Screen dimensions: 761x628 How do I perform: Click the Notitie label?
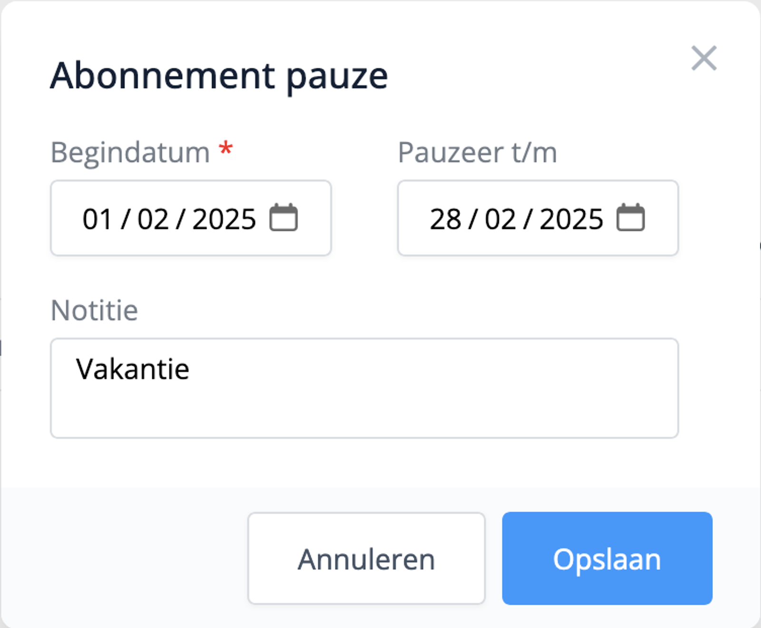click(94, 310)
